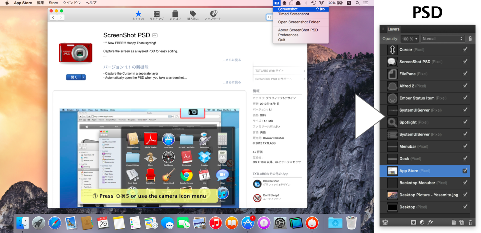Viewport: 481px width, 233px height.
Task: Select the Backstop Menubar layer
Action: [x=425, y=183]
